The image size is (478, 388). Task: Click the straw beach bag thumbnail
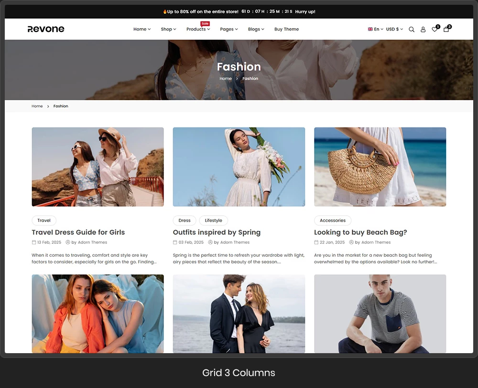coord(380,167)
